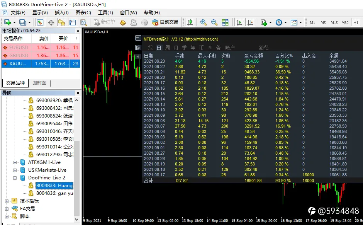Close the 导航 Navigator panel
The height and width of the screenshot is (225, 363).
78,93
